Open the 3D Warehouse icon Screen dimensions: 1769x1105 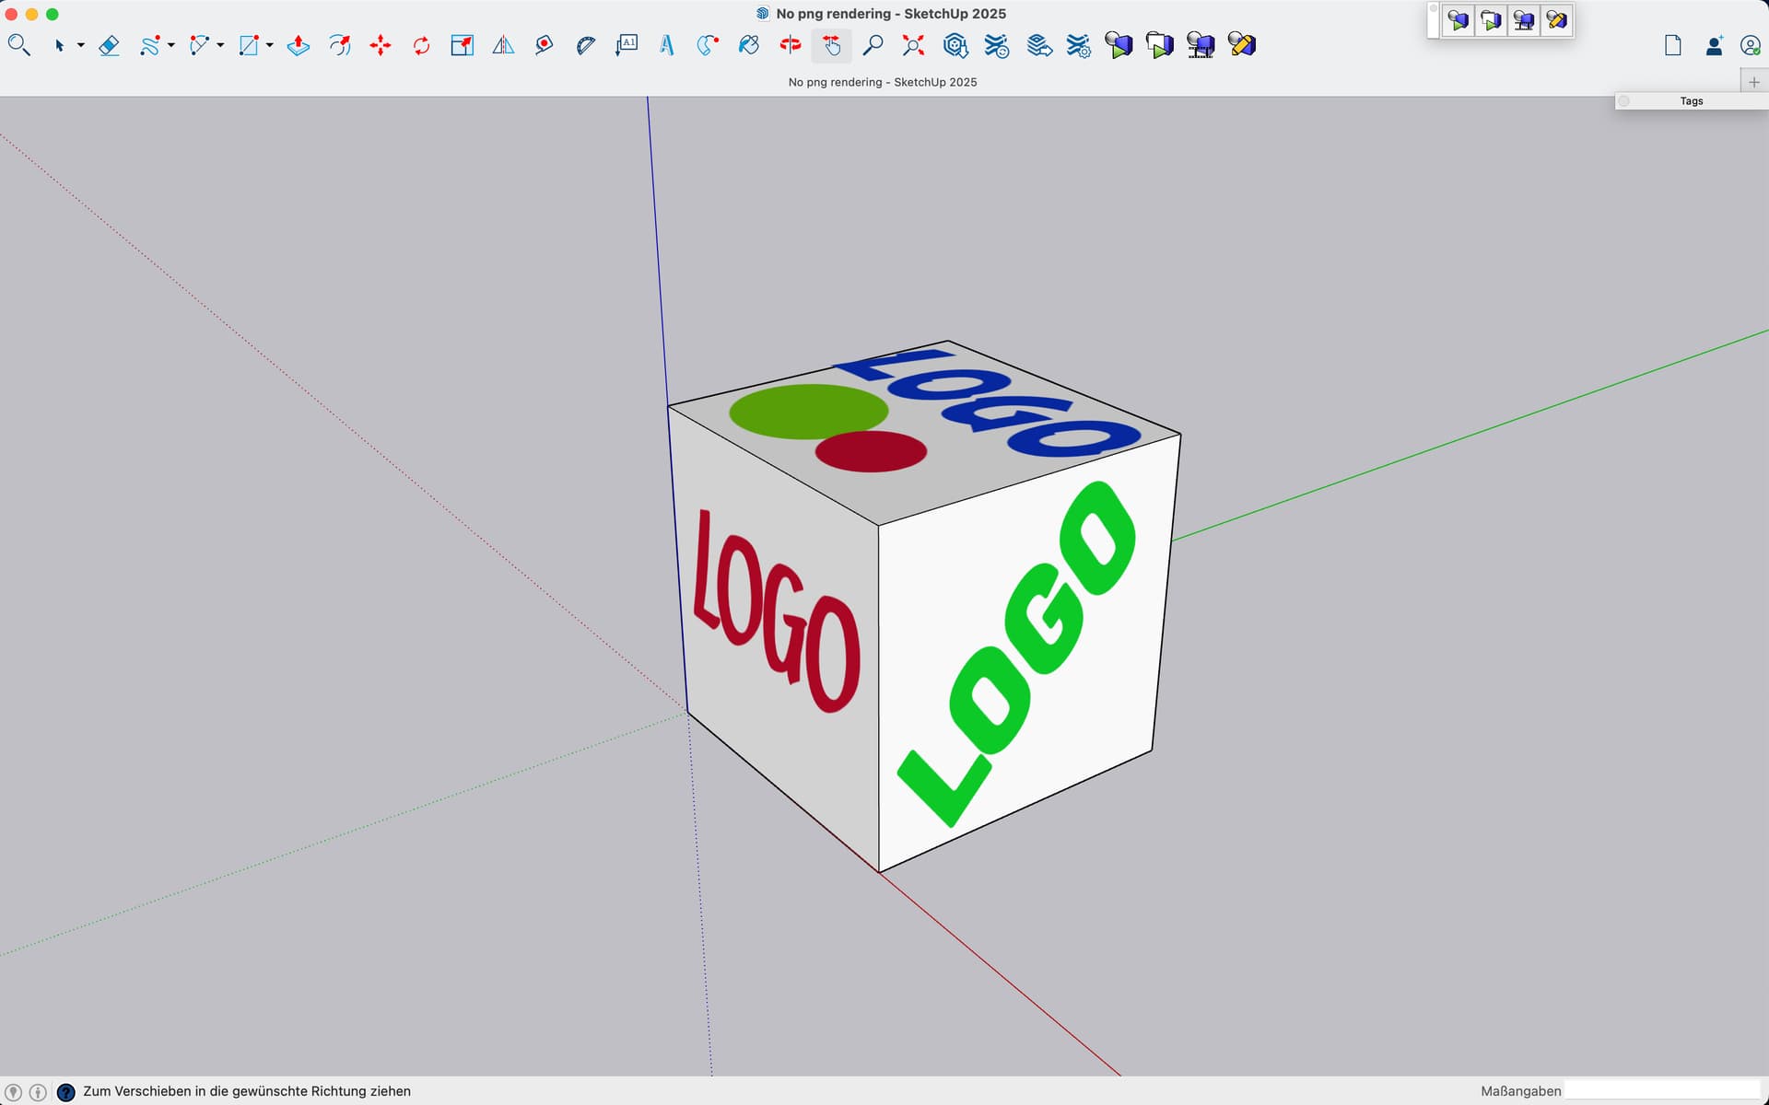point(955,45)
